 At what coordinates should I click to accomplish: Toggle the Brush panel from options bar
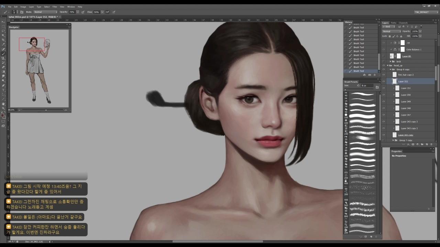coord(22,12)
